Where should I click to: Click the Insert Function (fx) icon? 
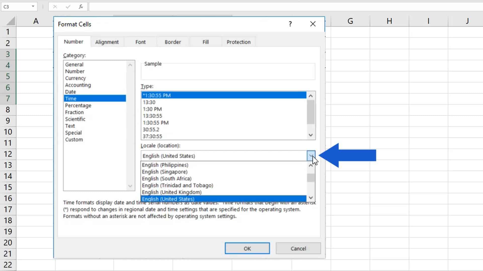click(80, 7)
